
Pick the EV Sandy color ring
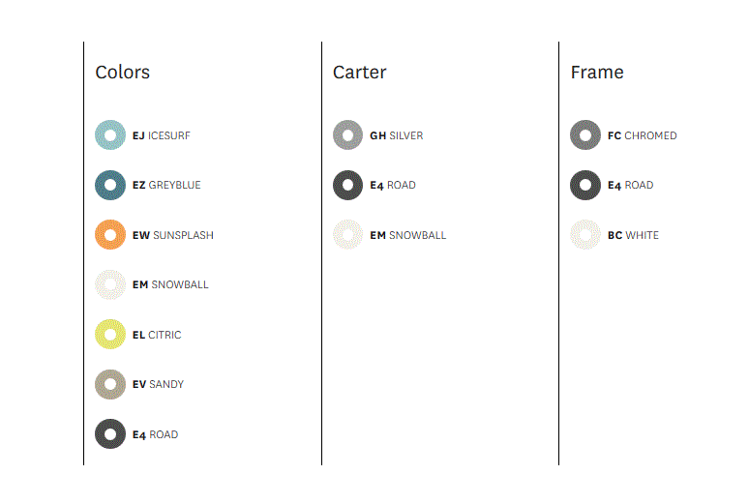(x=110, y=384)
